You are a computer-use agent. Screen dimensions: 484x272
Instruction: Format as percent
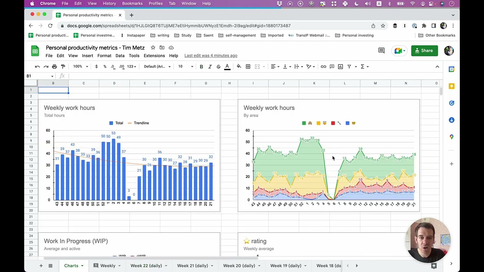[x=105, y=66]
